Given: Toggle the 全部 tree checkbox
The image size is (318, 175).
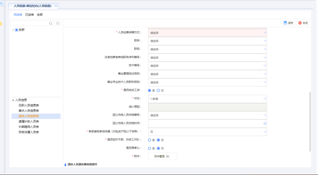Looking at the screenshot, I should click(x=17, y=30).
